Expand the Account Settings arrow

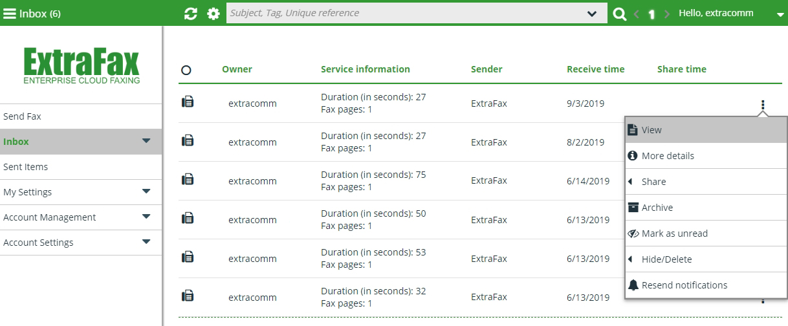(x=146, y=242)
